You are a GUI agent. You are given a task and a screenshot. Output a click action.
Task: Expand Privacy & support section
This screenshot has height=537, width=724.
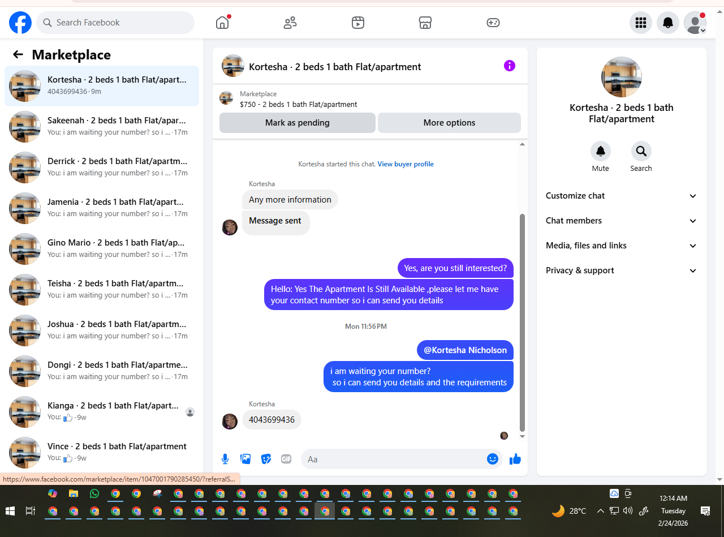[622, 270]
